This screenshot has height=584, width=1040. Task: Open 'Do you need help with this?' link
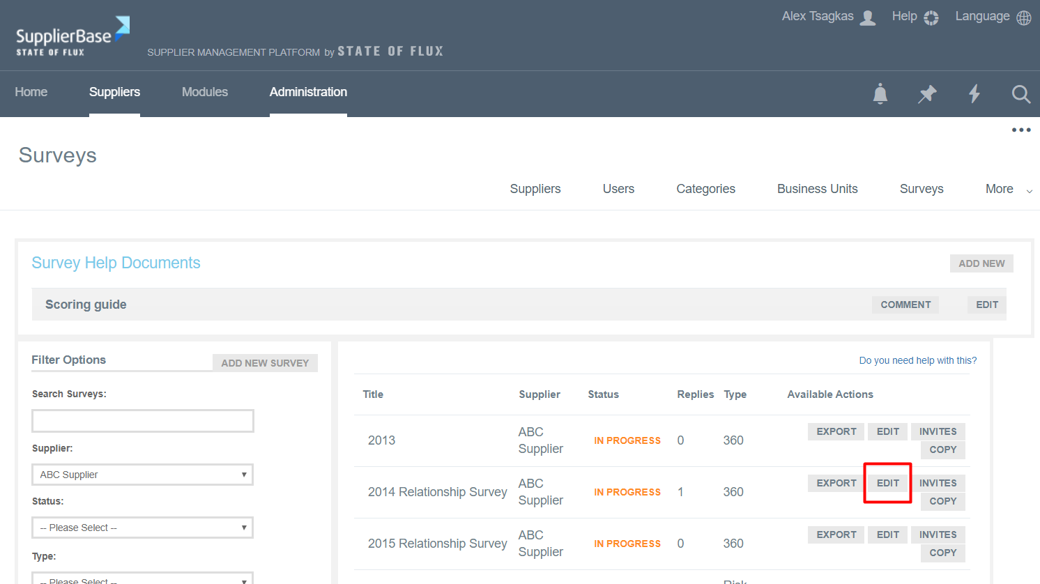917,360
